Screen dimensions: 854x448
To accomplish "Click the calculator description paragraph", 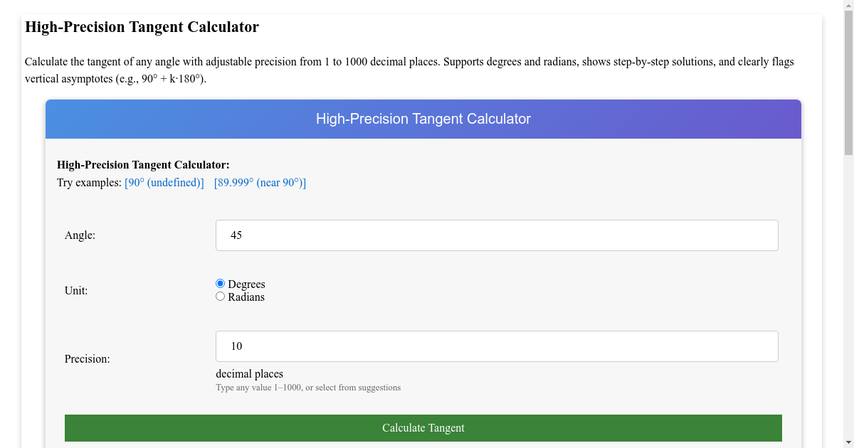I will coord(409,69).
